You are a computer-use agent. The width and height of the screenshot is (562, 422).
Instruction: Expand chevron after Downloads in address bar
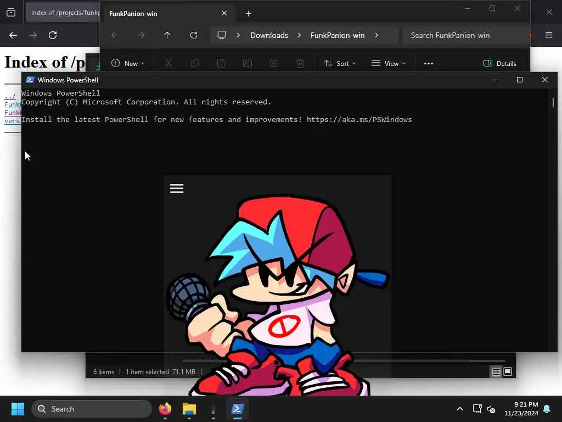pos(299,35)
